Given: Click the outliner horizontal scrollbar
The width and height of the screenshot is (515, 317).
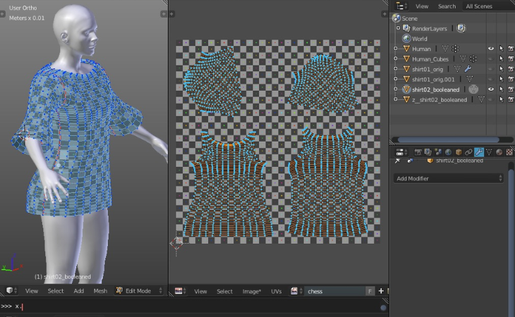Looking at the screenshot, I should (449, 139).
